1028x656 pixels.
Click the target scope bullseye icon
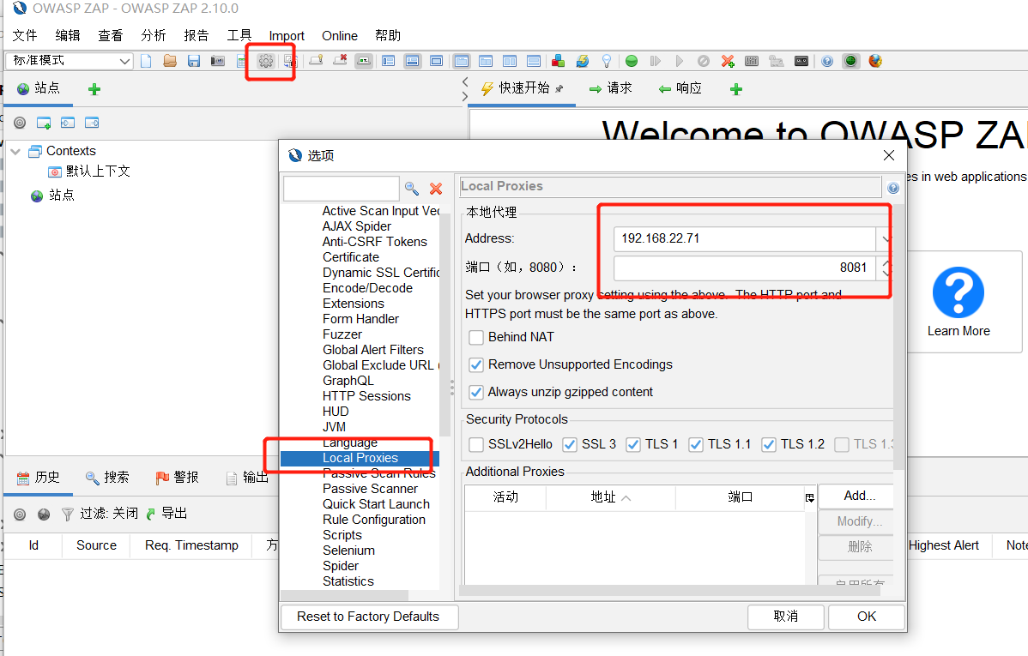click(x=20, y=123)
